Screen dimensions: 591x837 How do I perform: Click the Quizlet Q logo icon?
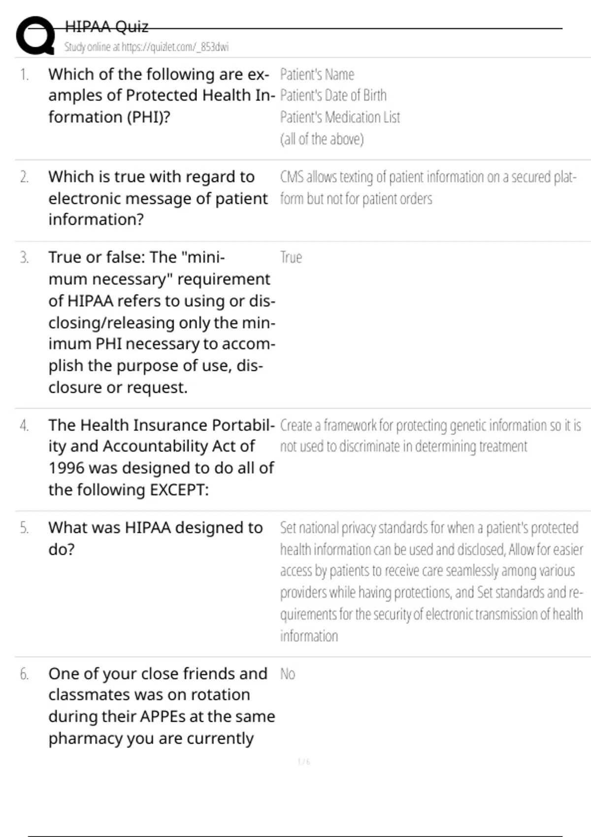click(x=35, y=35)
